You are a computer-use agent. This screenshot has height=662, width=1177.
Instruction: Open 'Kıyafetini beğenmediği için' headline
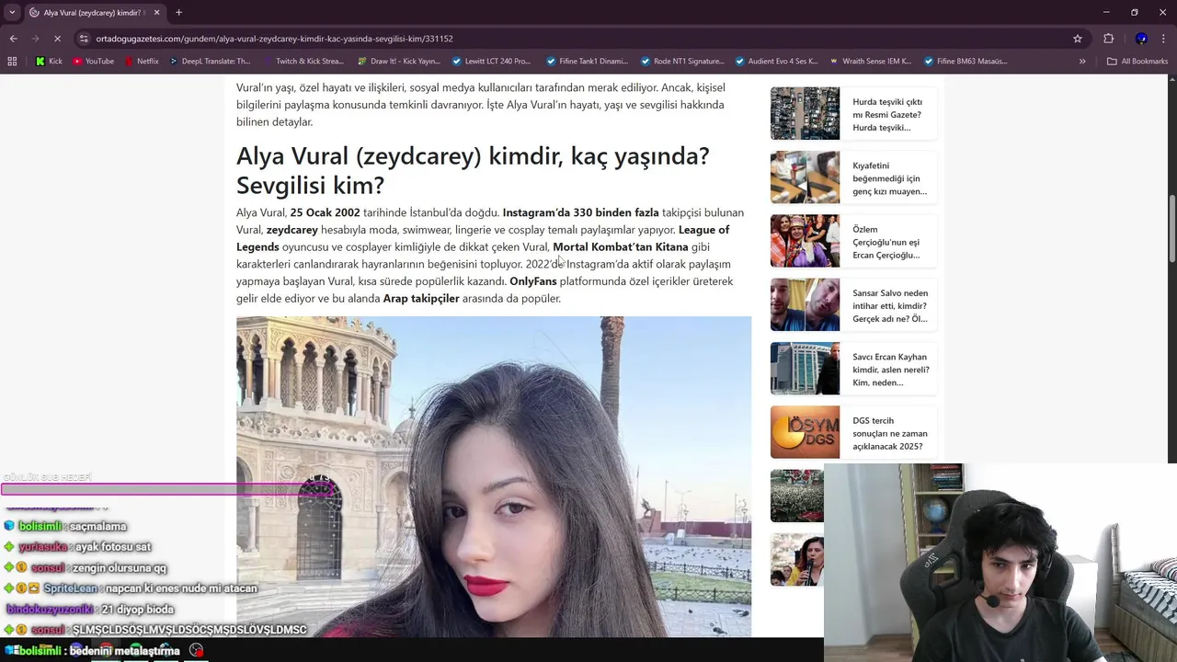pos(889,178)
